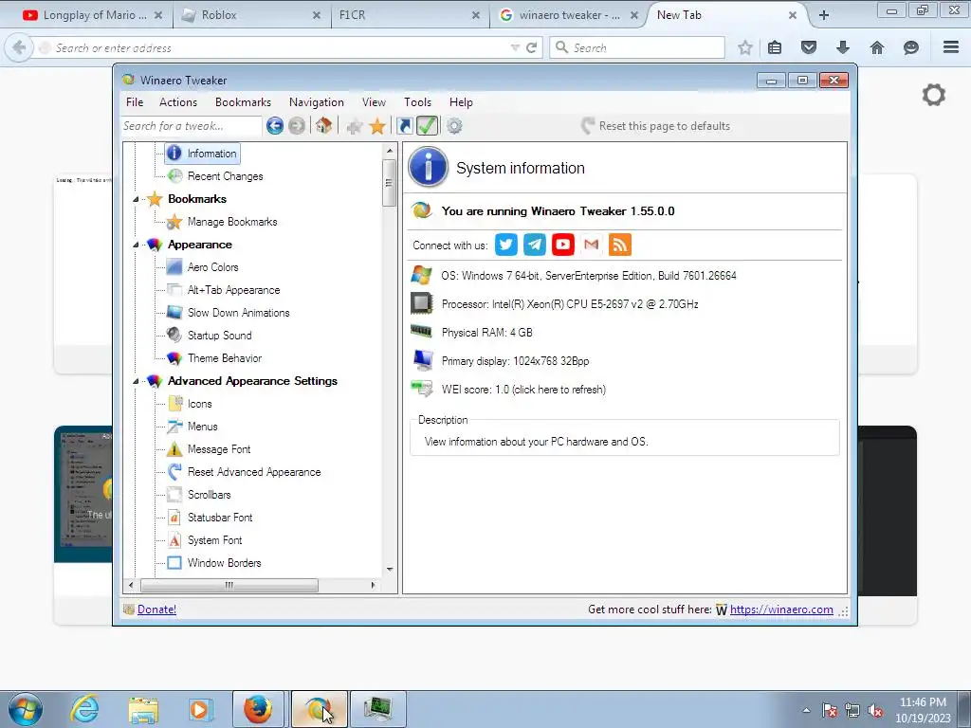This screenshot has height=728, width=971.
Task: Switch to the Roblox browser tab
Action: (x=249, y=15)
